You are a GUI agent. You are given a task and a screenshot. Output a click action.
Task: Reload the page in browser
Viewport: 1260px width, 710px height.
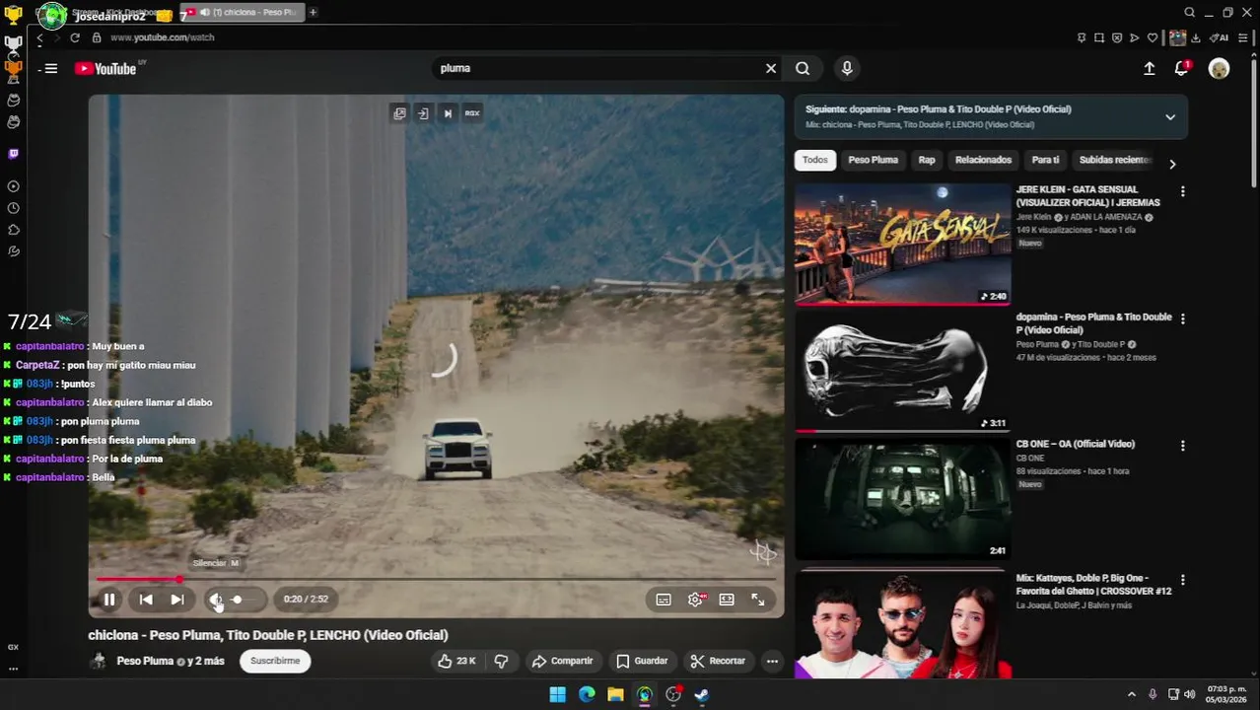(x=74, y=37)
